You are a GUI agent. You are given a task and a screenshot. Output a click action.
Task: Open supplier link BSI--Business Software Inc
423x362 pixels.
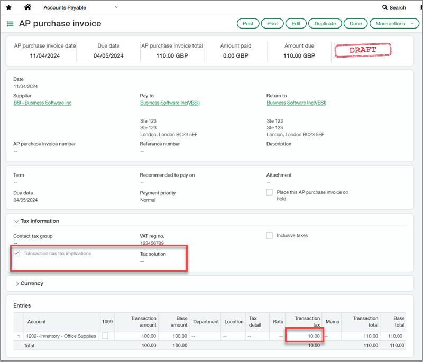point(42,103)
